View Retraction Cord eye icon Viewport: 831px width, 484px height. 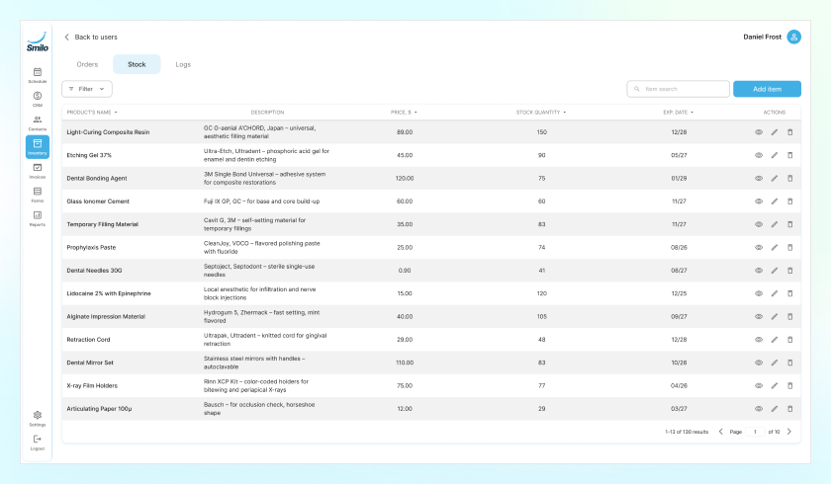[759, 340]
